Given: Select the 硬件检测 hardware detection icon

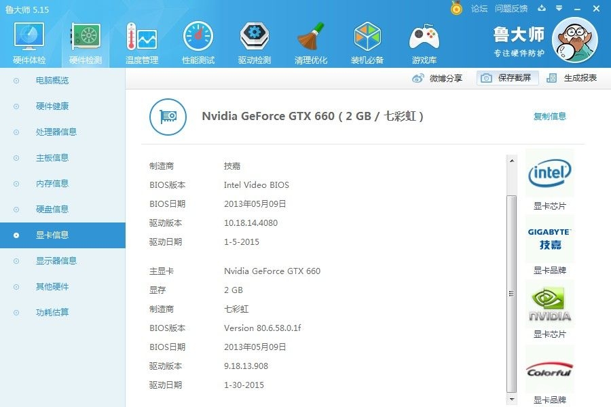Looking at the screenshot, I should pos(86,42).
